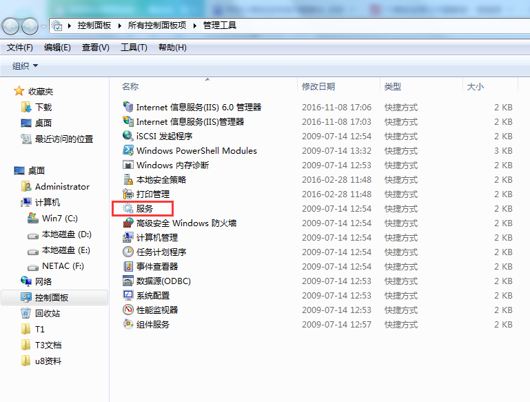The image size is (530, 402).
Task: Click the iSCSI 发起程序 icon
Action: (x=128, y=136)
